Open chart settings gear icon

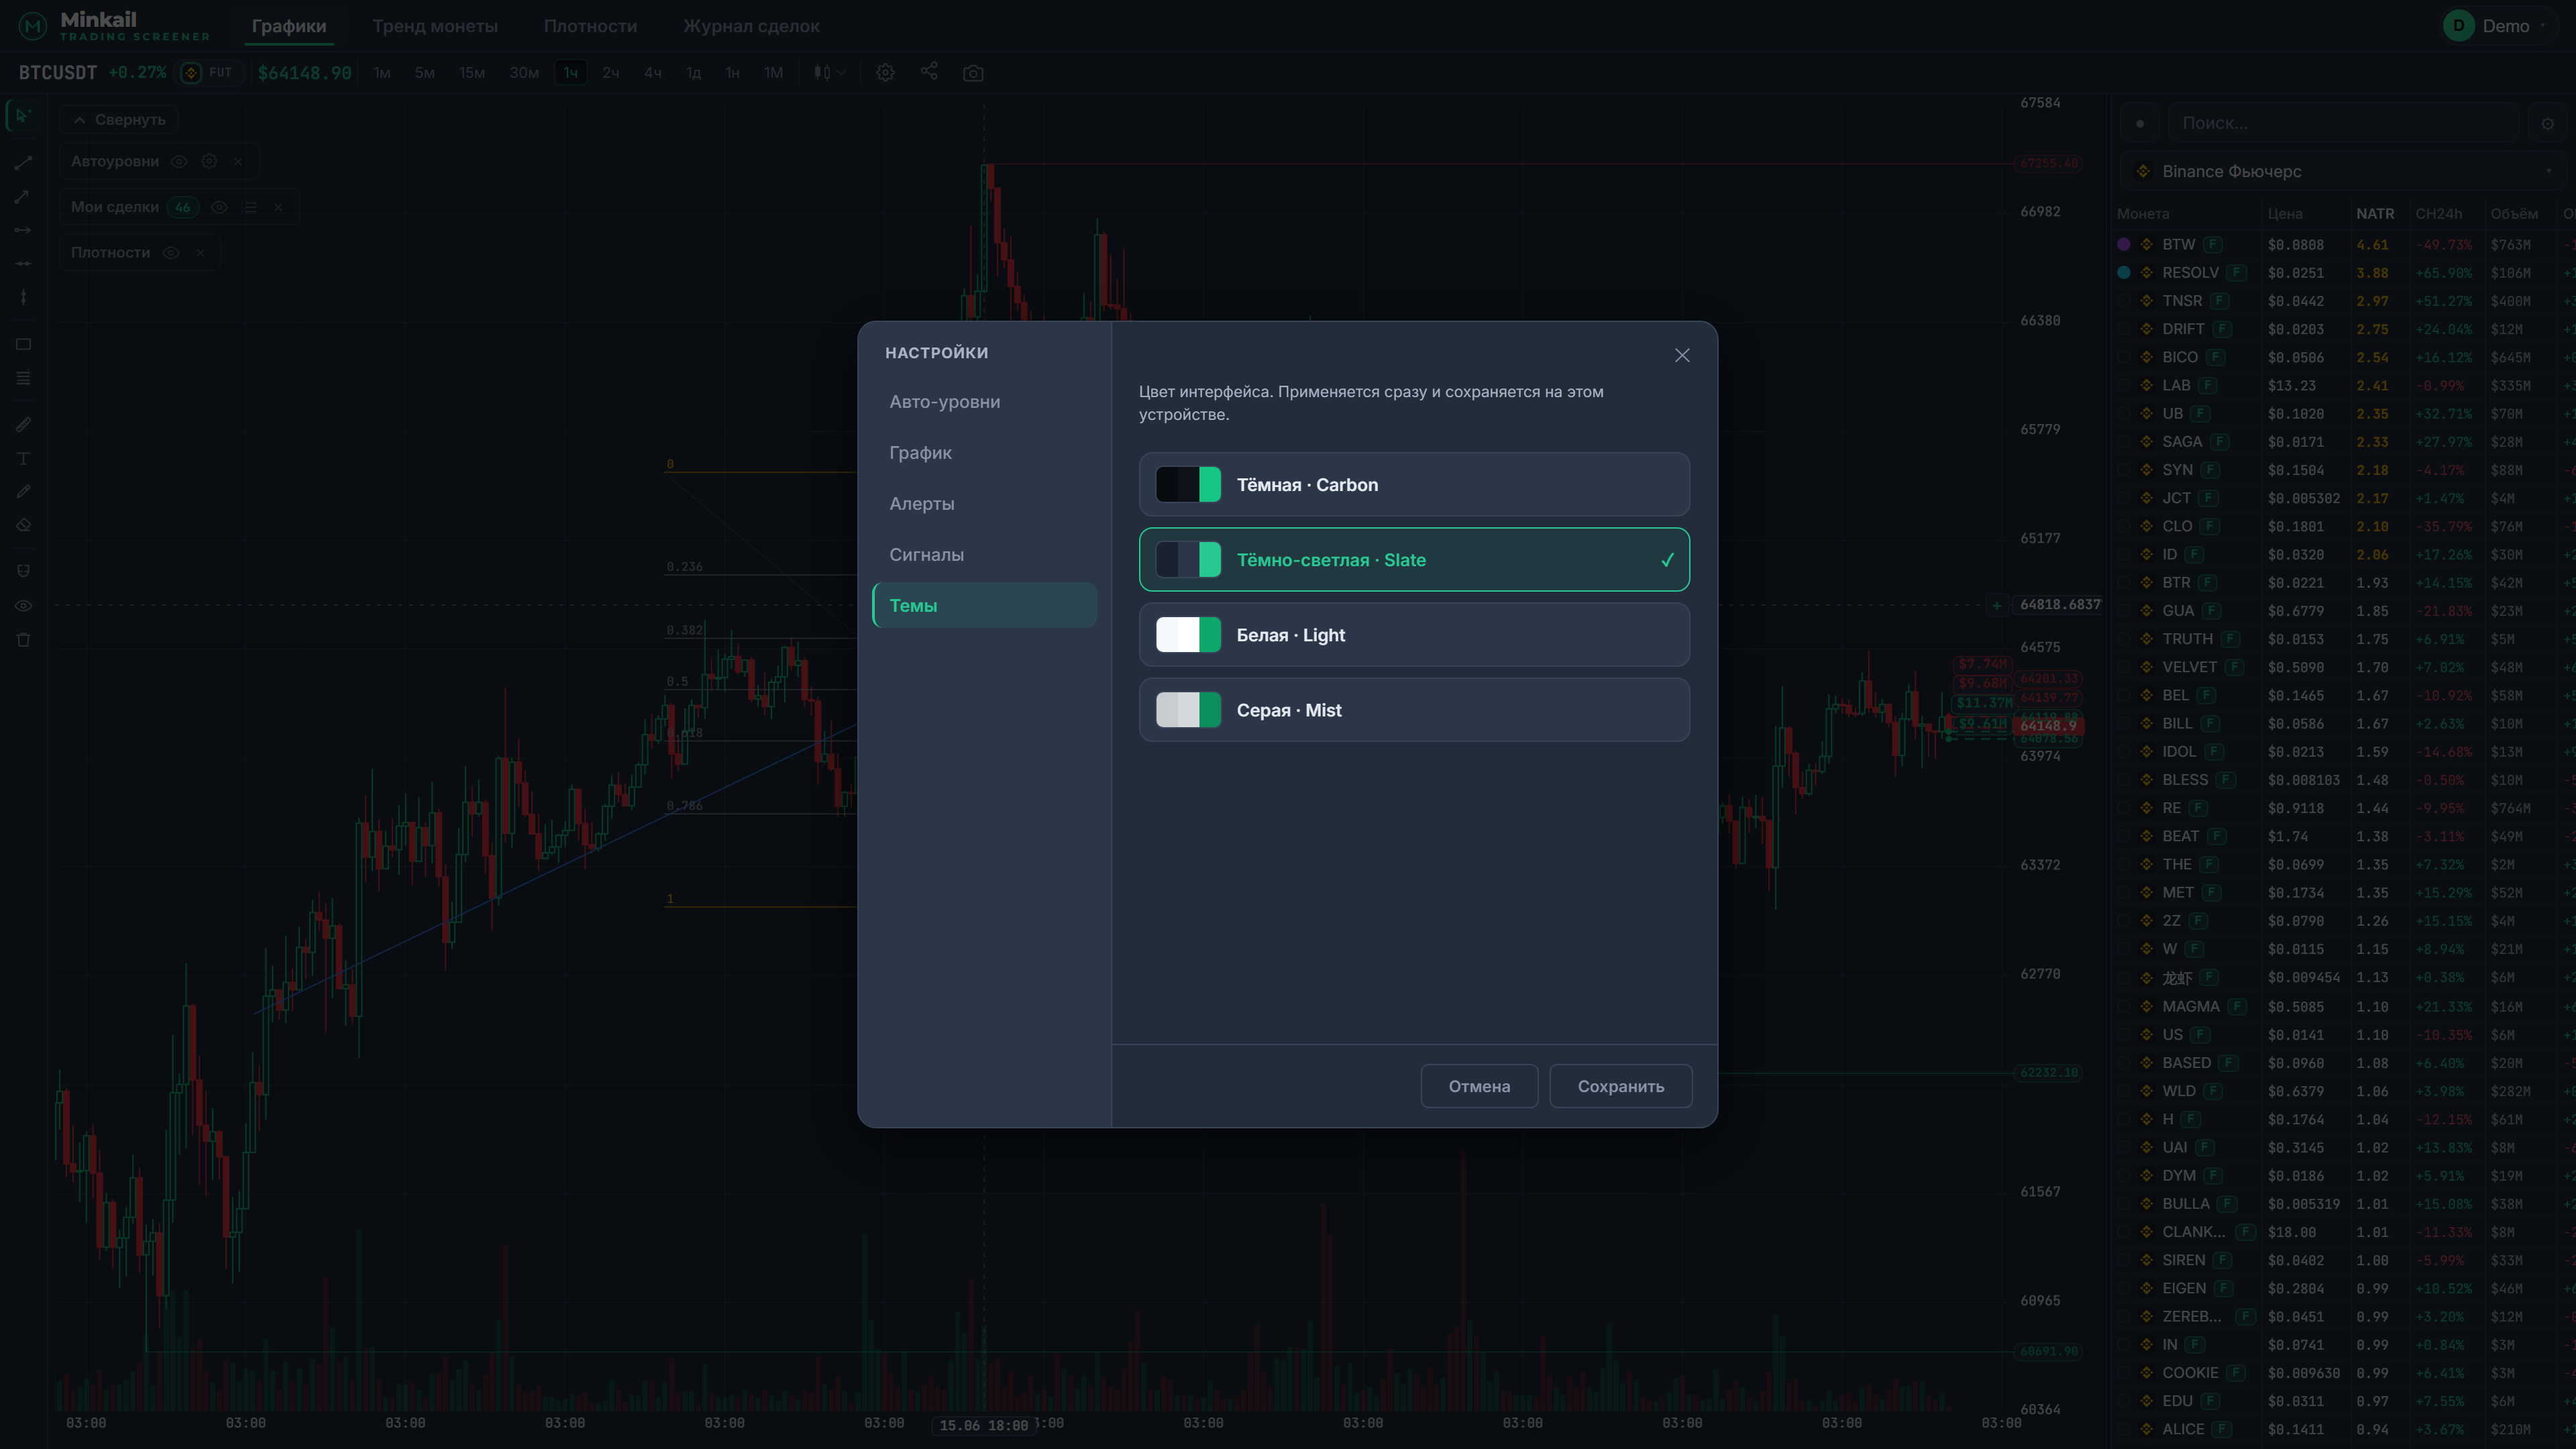pos(885,73)
